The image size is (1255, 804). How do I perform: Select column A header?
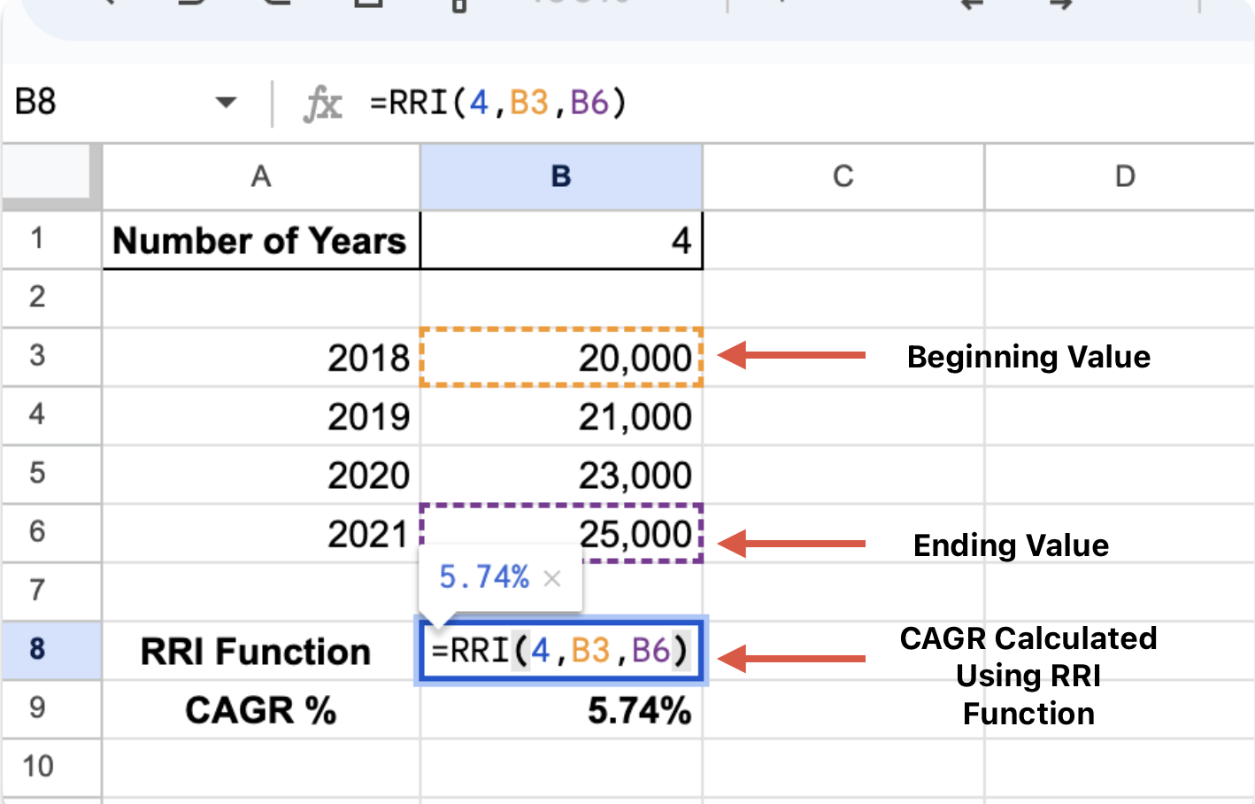260,177
